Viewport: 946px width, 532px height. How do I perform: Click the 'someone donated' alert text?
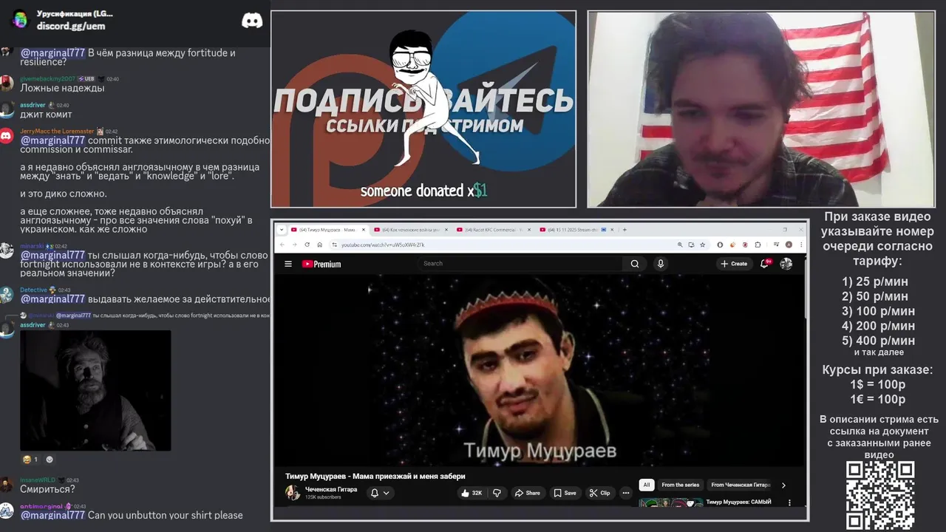pyautogui.click(x=423, y=191)
